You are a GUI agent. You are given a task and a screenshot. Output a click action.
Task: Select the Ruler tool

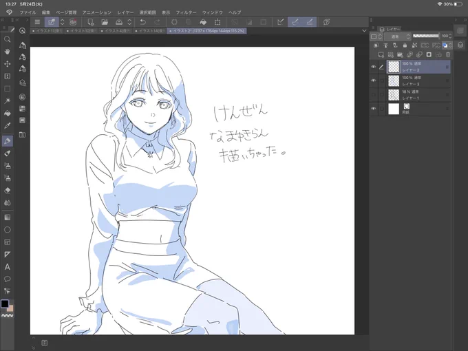pyautogui.click(x=8, y=254)
